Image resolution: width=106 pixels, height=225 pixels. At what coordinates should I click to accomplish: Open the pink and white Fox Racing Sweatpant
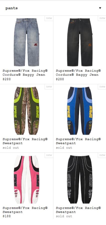[26, 179]
